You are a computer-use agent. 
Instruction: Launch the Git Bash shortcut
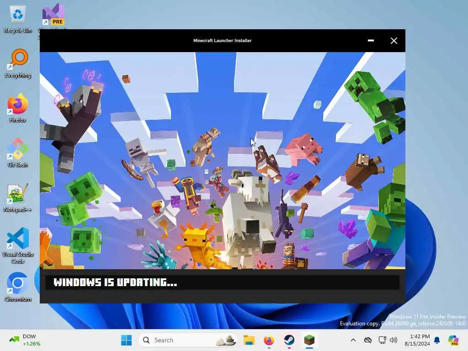[18, 153]
